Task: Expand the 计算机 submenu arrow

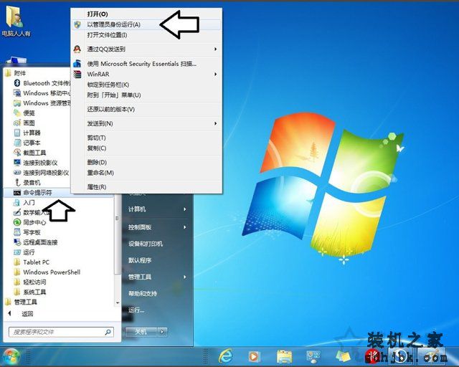Action: click(185, 209)
